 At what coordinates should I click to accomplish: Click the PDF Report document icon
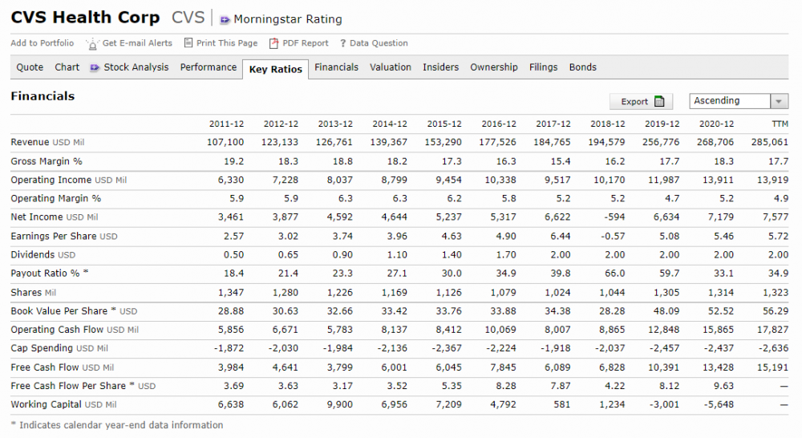[274, 43]
